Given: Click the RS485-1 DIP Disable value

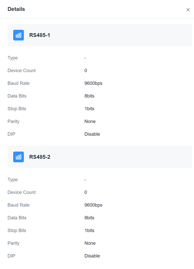Looking at the screenshot, I should click(92, 134).
